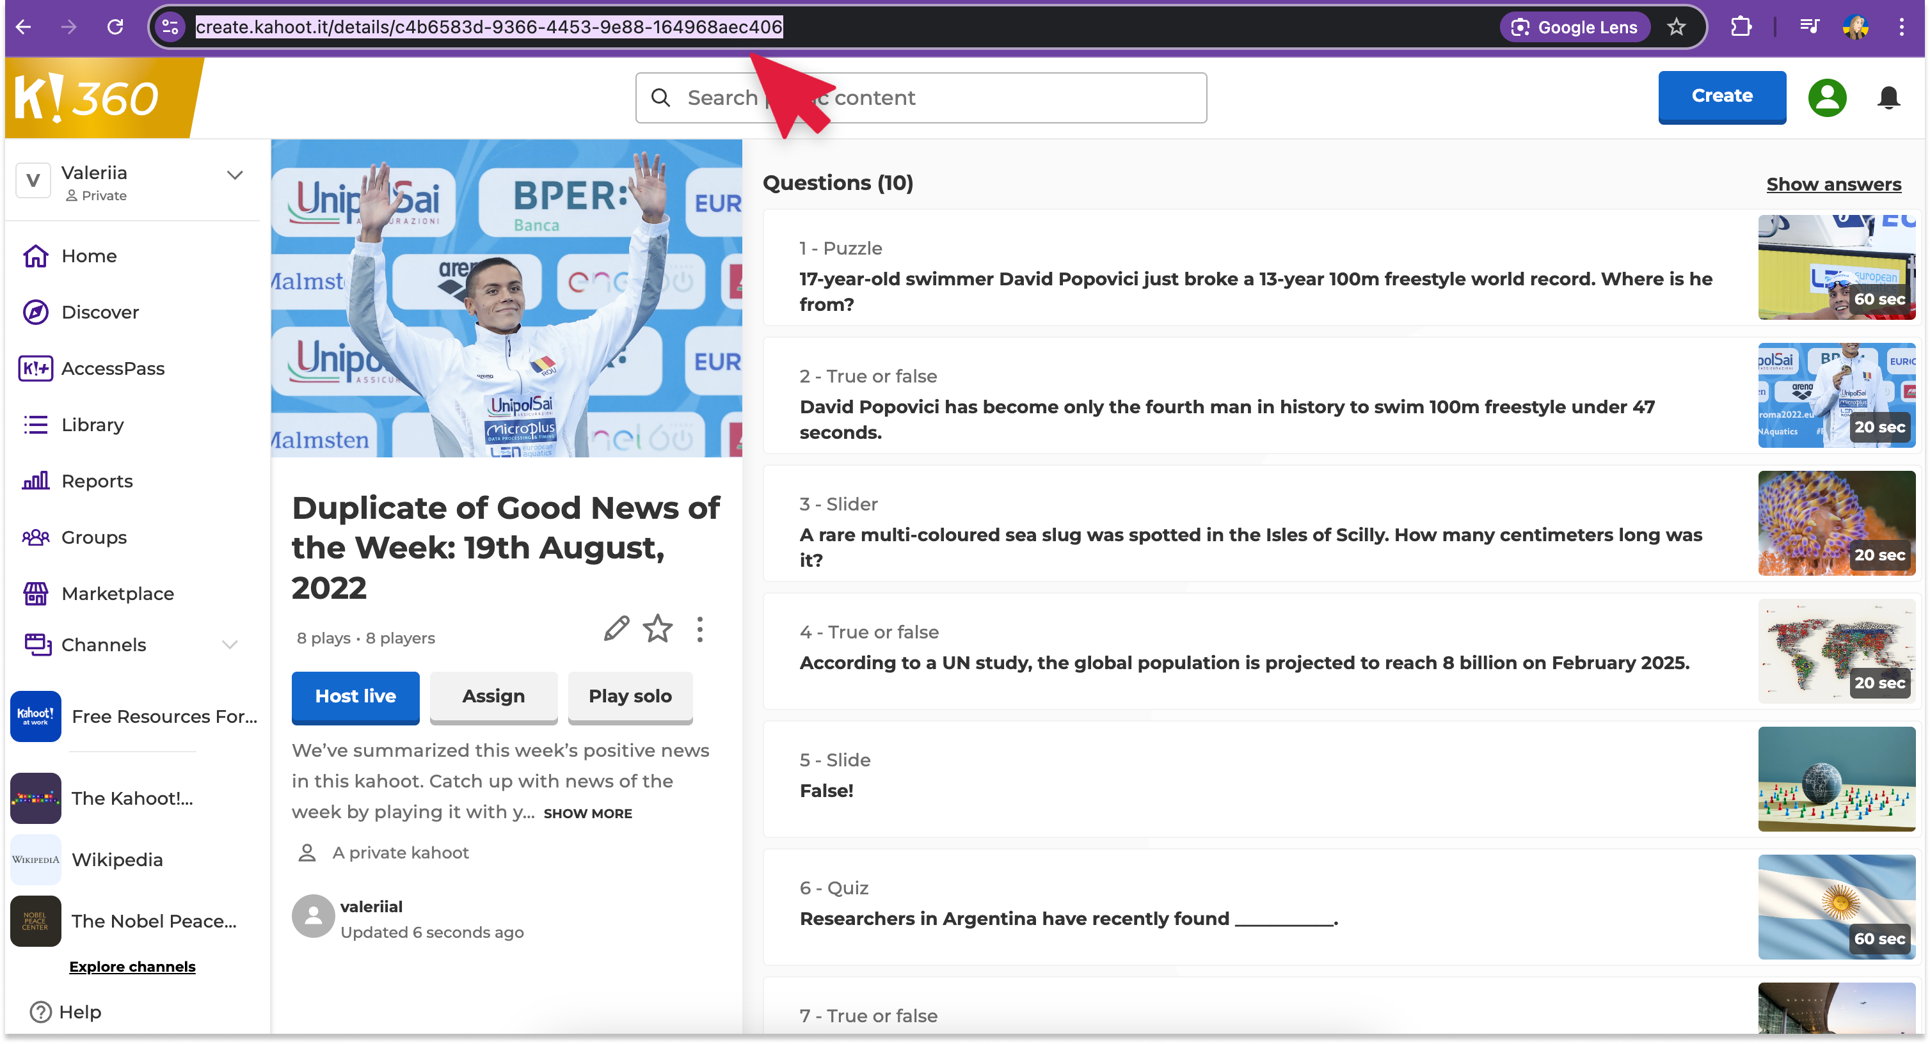This screenshot has height=1044, width=1930.
Task: Open the browser extensions puzzle icon
Action: coord(1741,28)
